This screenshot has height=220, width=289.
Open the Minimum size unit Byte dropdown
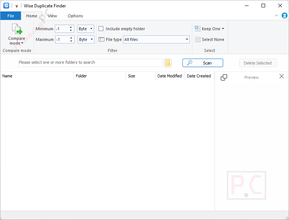(86, 29)
